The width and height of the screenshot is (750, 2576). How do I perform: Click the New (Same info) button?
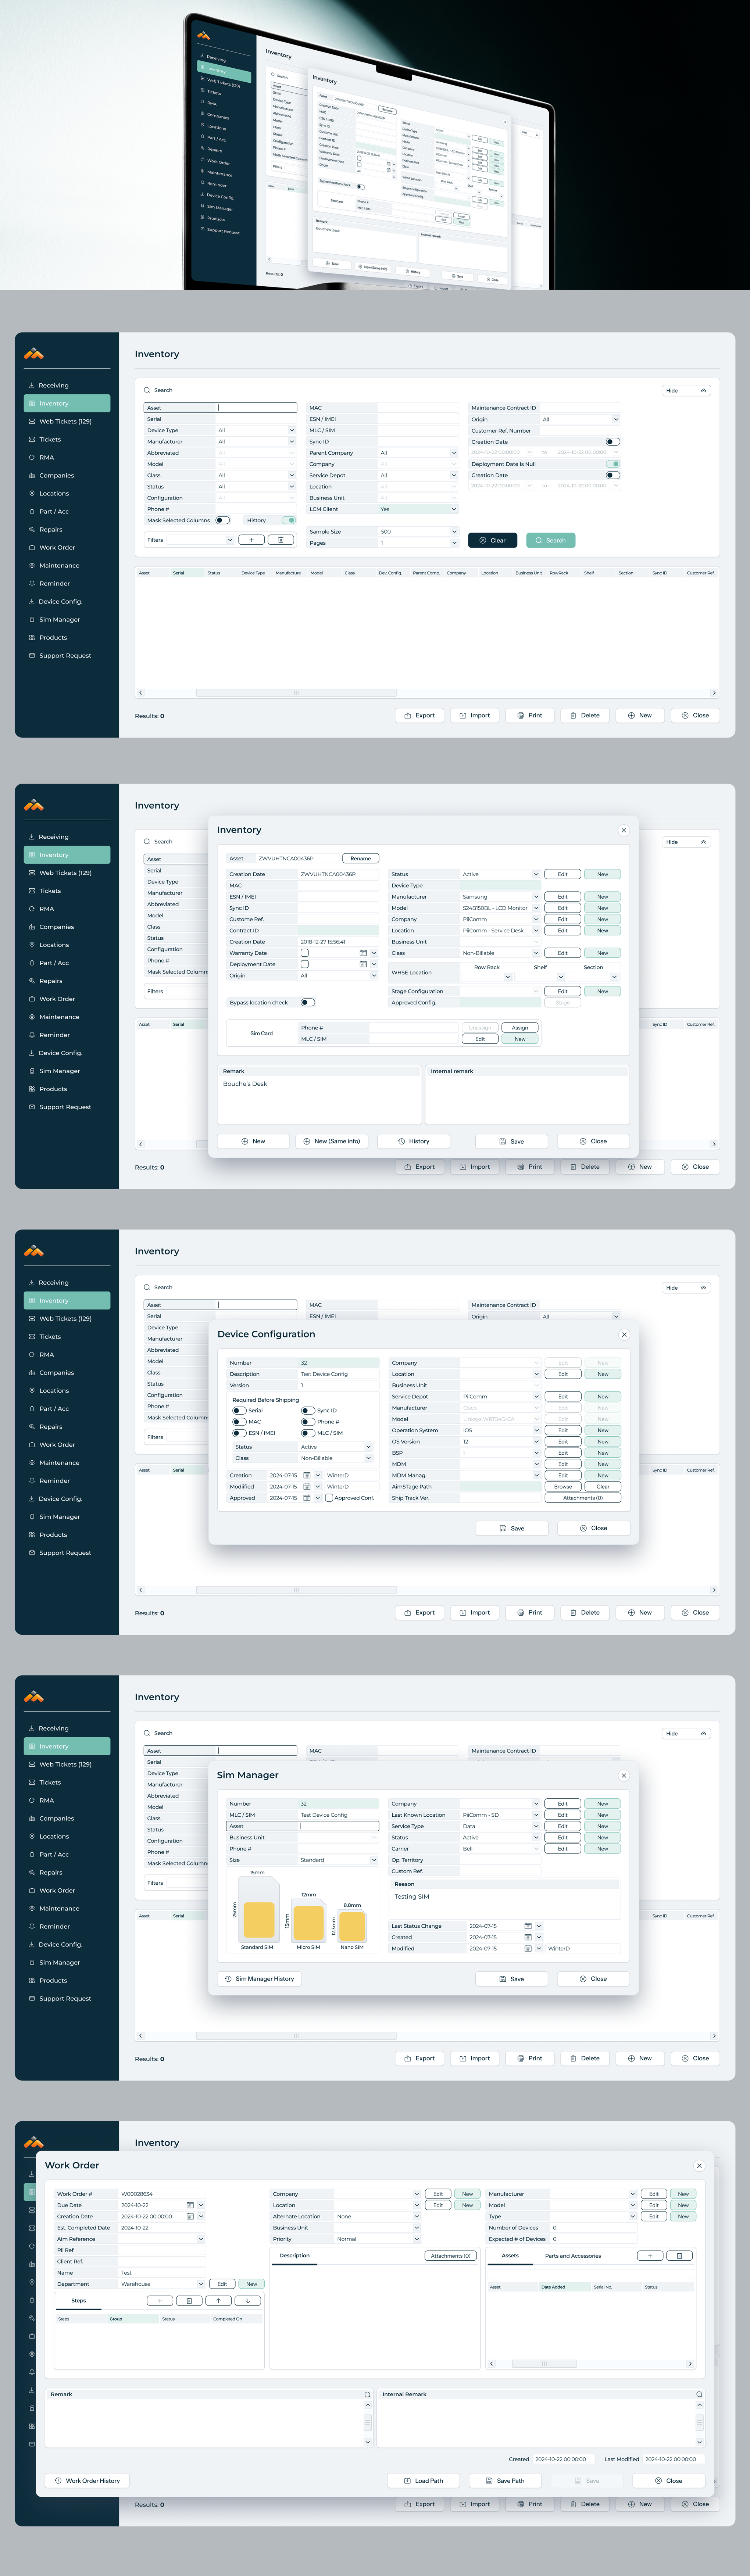pos(332,1141)
